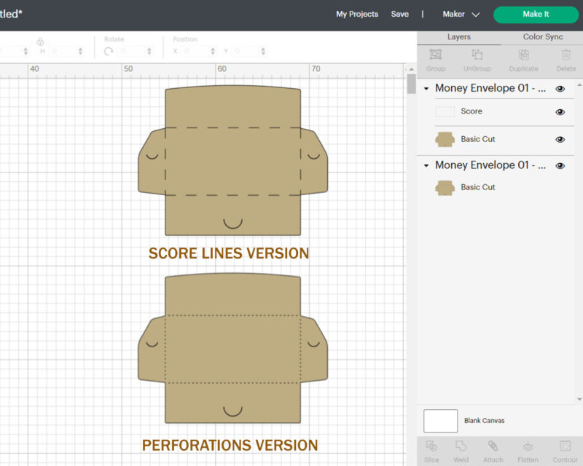
Task: Click the UnGroup icon
Action: coord(477,55)
